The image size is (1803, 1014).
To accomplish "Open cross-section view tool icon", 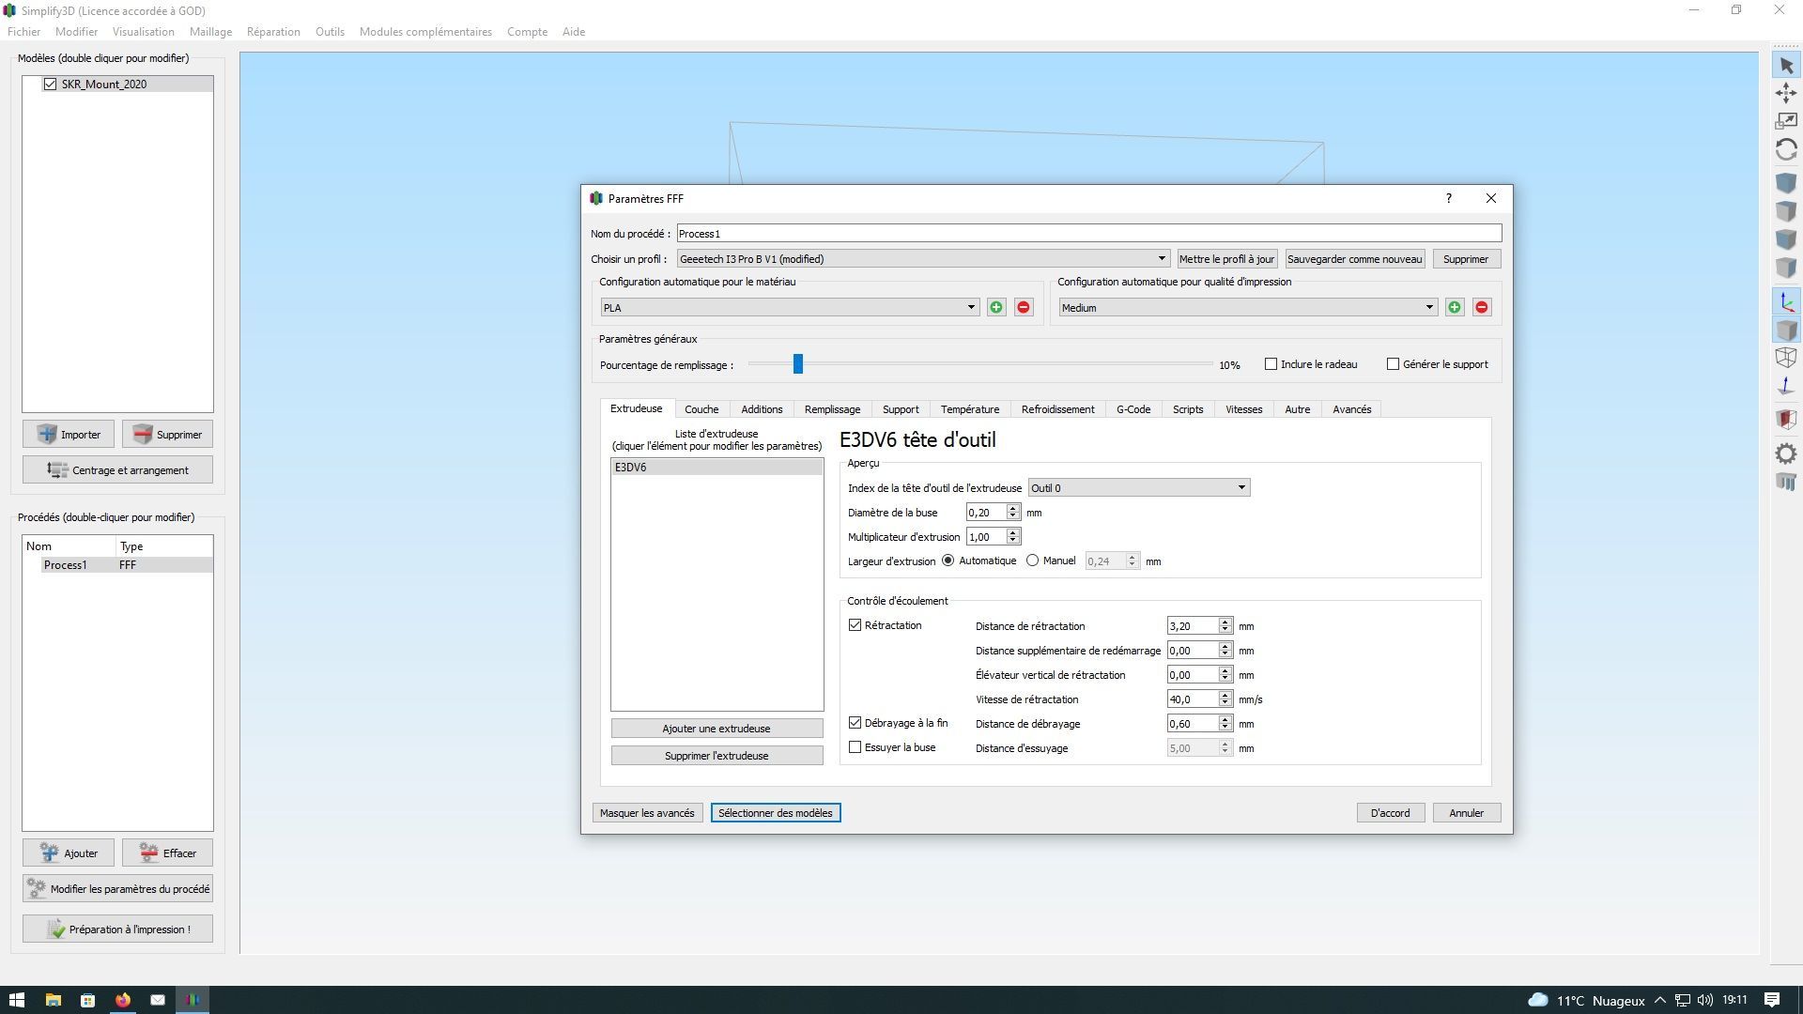I will pyautogui.click(x=1786, y=419).
